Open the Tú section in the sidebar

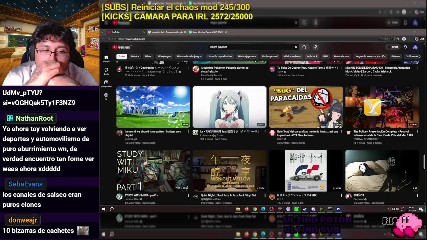pyautogui.click(x=106, y=96)
